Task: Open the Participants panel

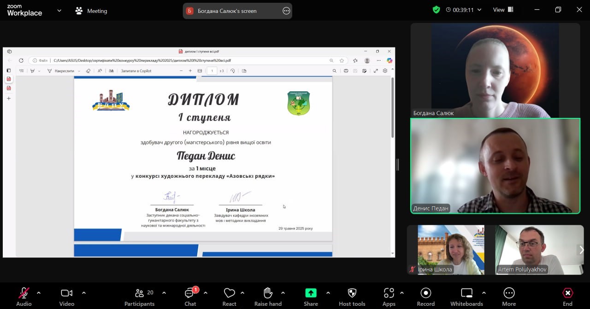Action: coord(139,293)
